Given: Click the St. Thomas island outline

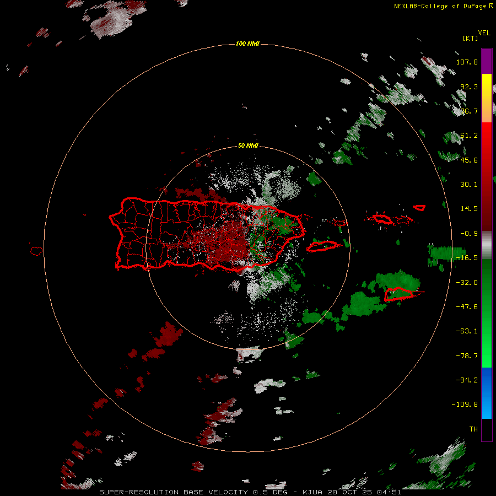Looking at the screenshot, I should 383,219.
